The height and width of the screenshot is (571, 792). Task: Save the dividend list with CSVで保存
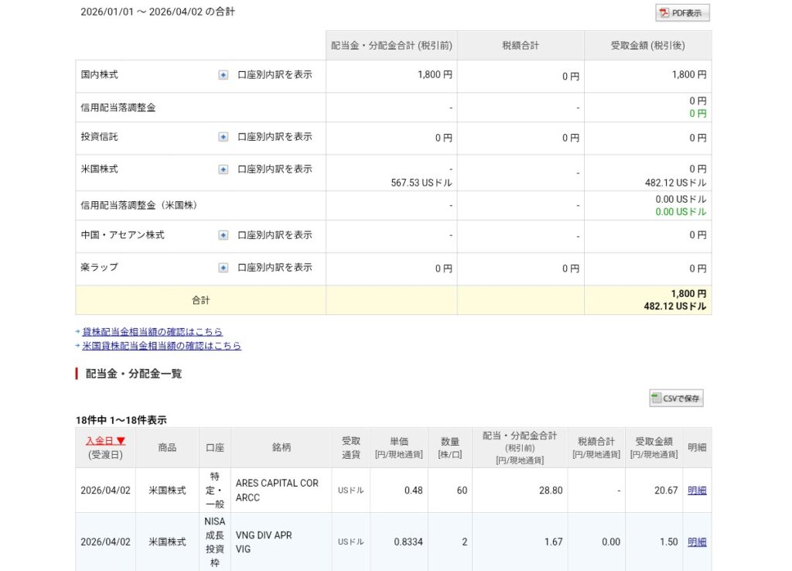tap(676, 398)
